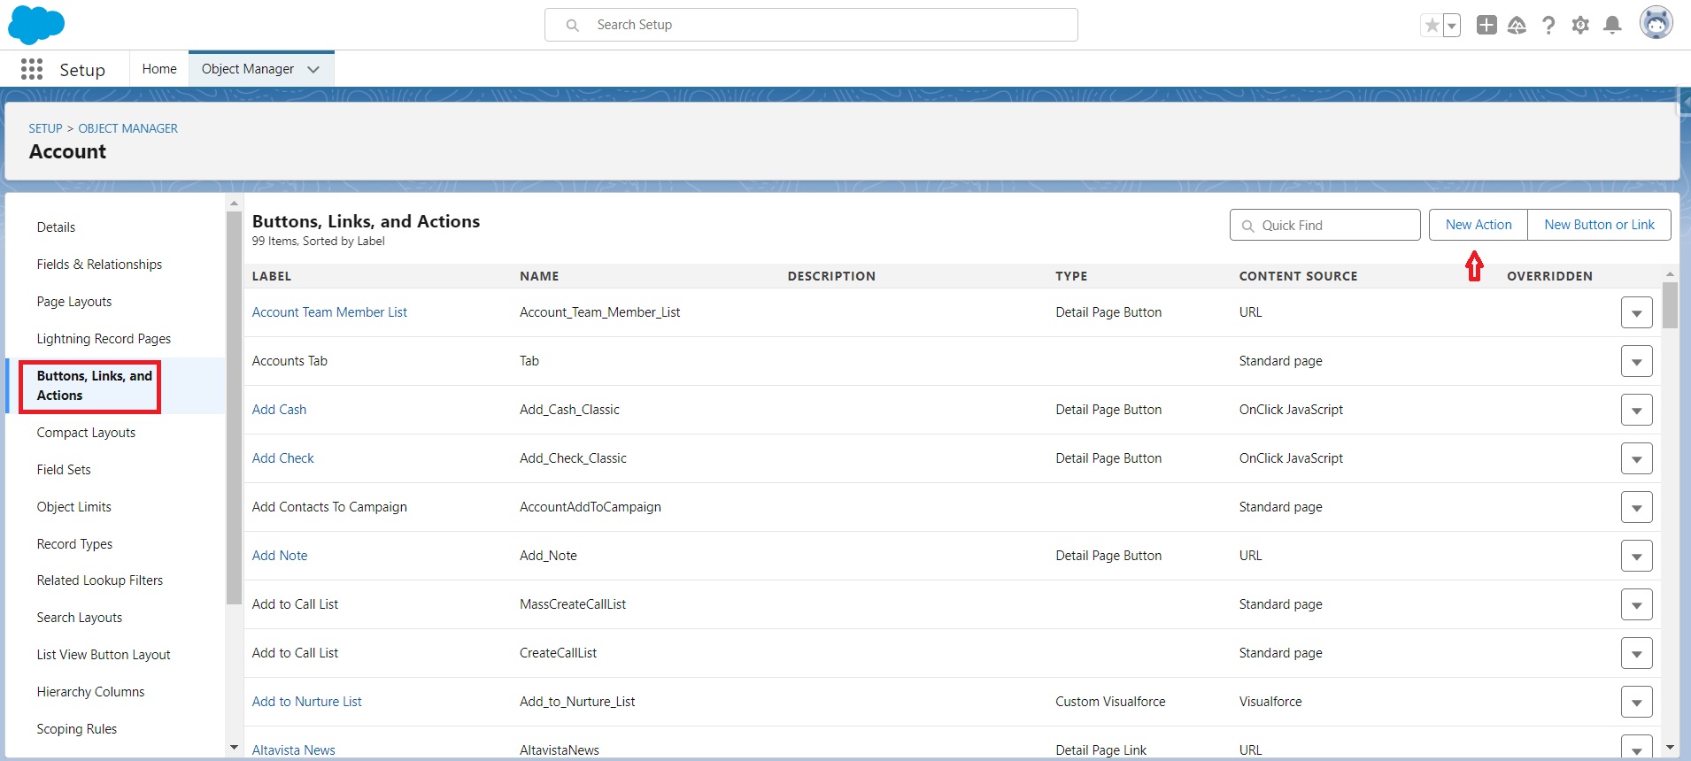Screen dimensions: 1691x761
Task: Open row menu for MassCreateCallList row
Action: pyautogui.click(x=1636, y=605)
